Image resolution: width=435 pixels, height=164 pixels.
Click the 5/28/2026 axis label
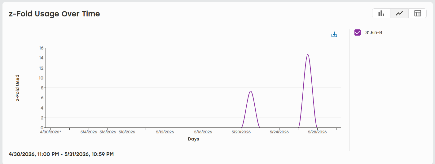click(317, 132)
